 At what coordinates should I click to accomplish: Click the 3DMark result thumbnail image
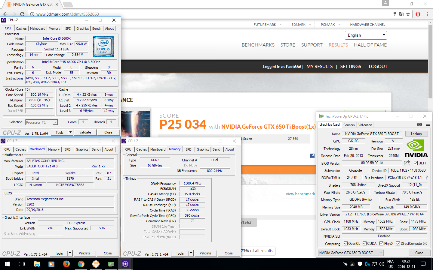tap(136, 124)
